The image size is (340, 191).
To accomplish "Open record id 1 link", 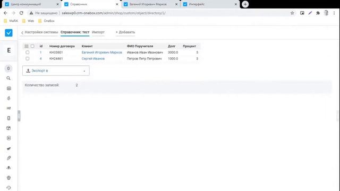I will click(40, 53).
